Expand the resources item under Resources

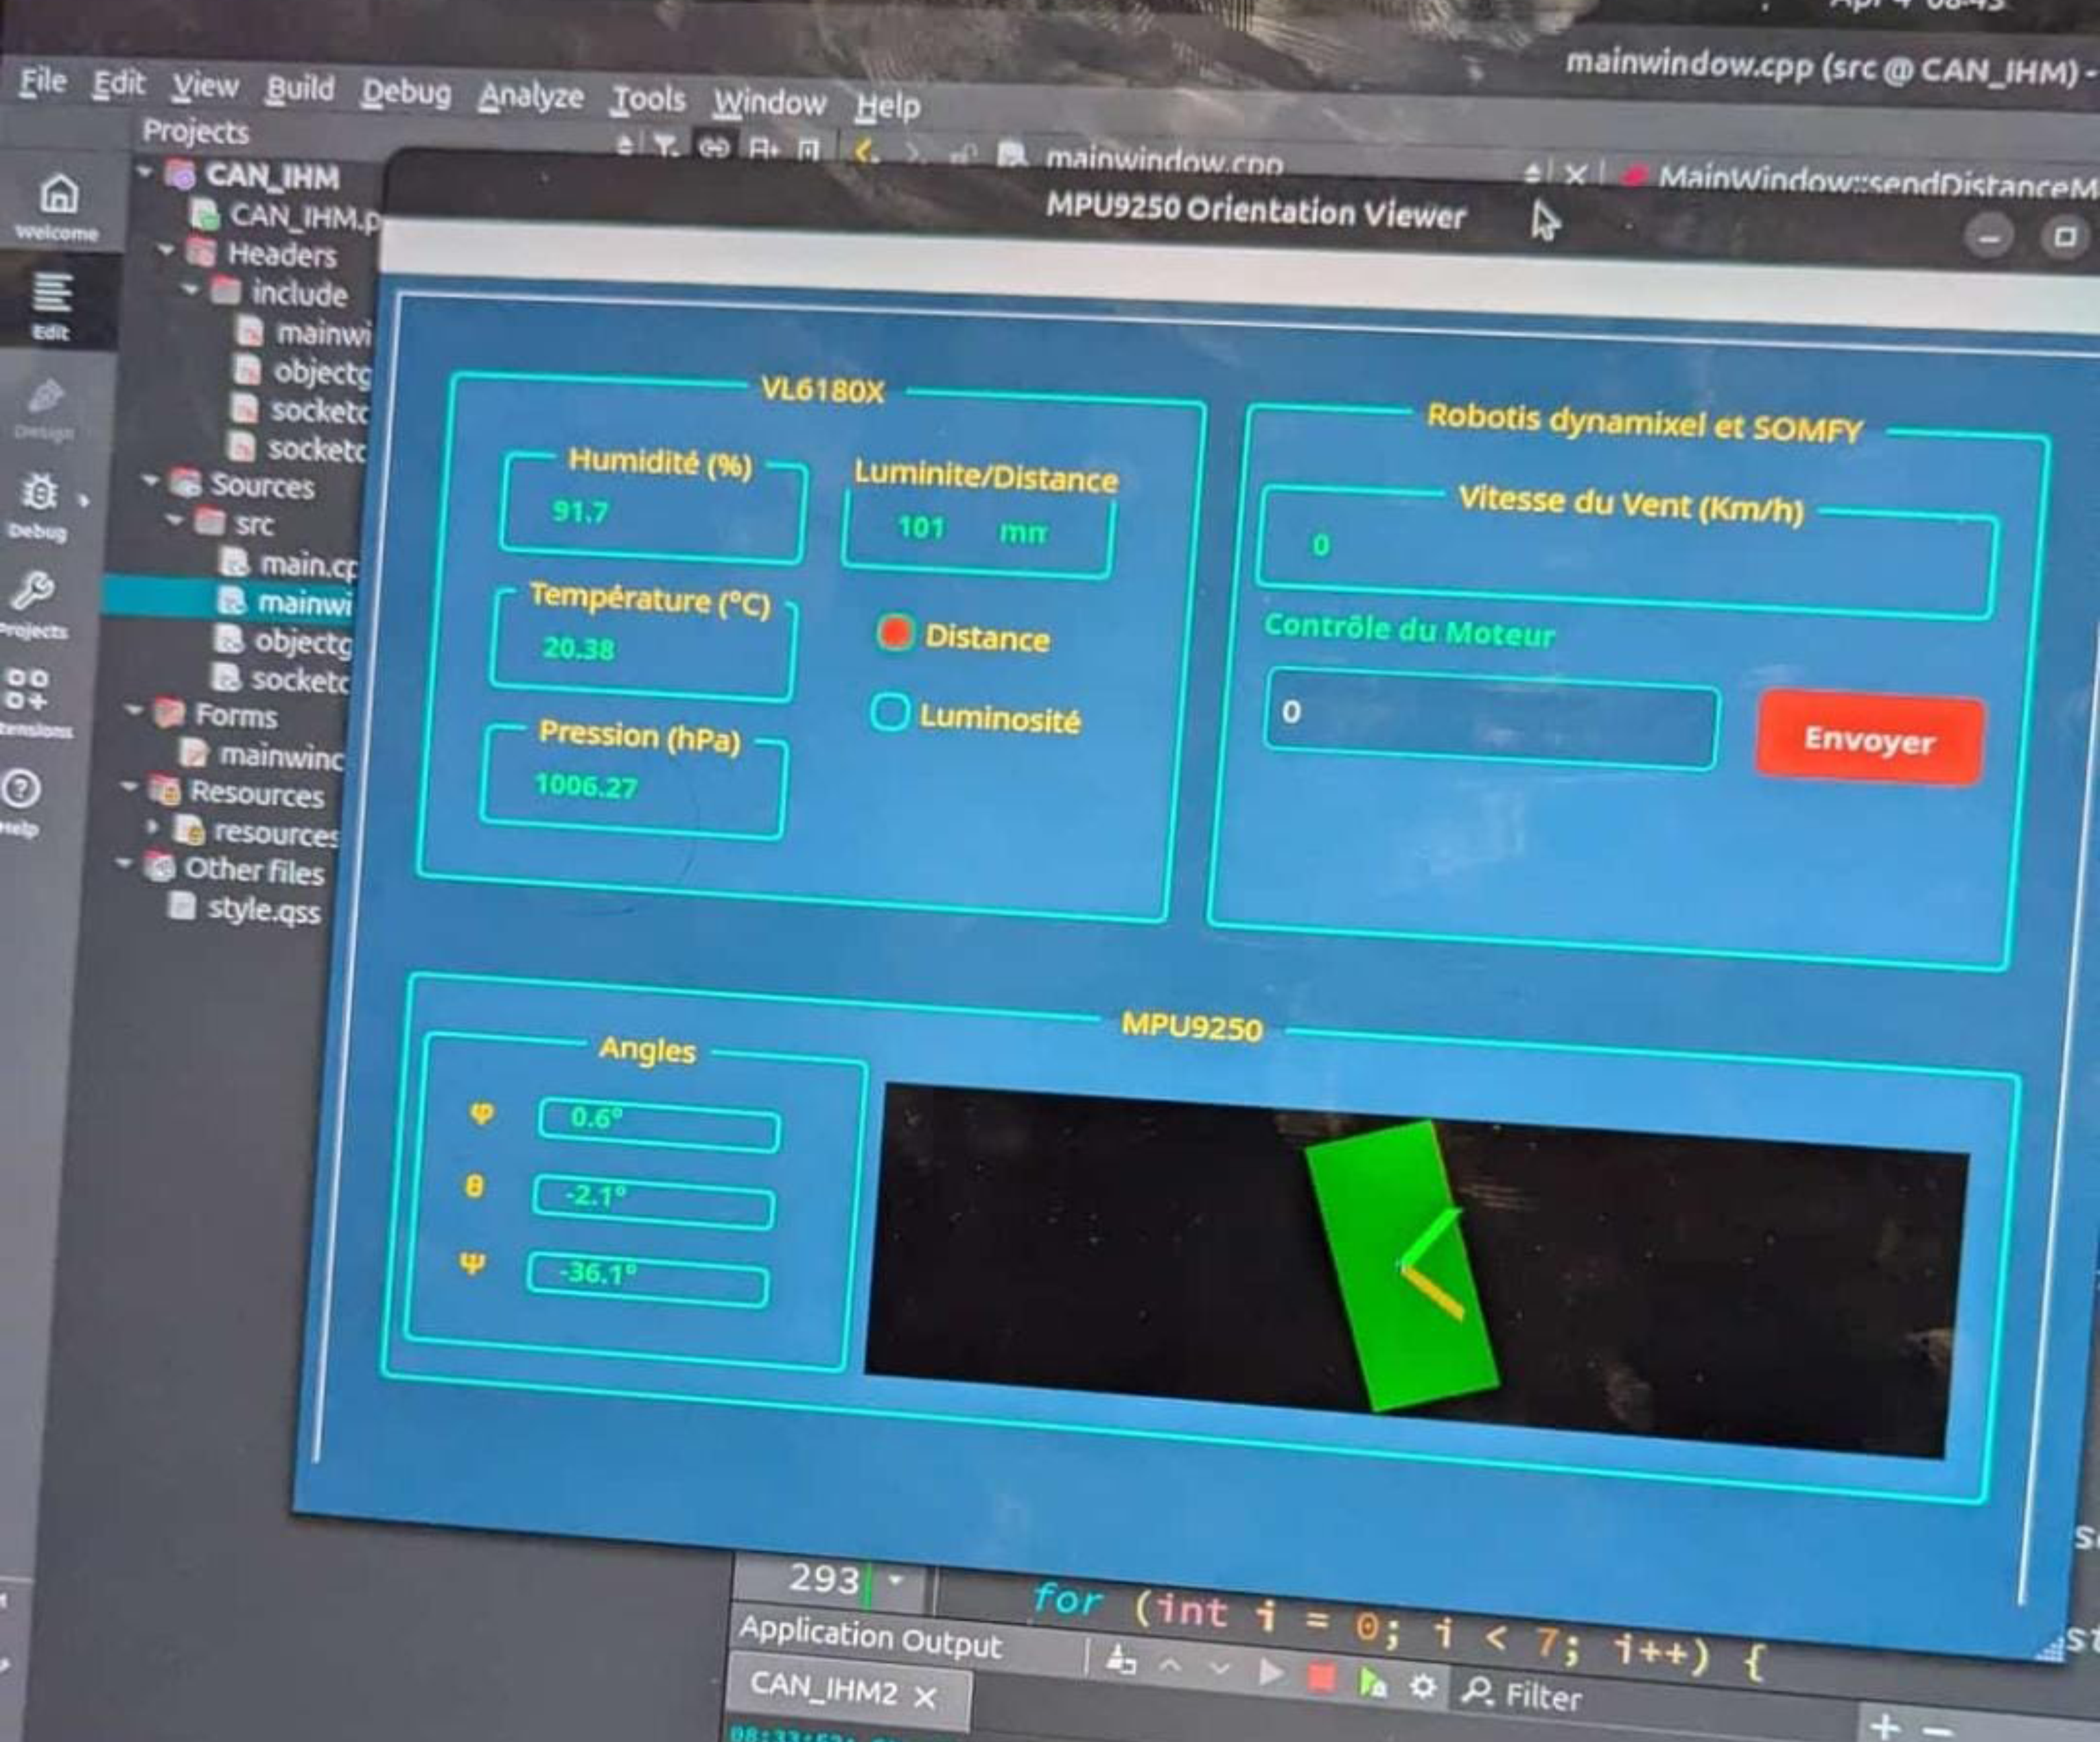point(152,827)
